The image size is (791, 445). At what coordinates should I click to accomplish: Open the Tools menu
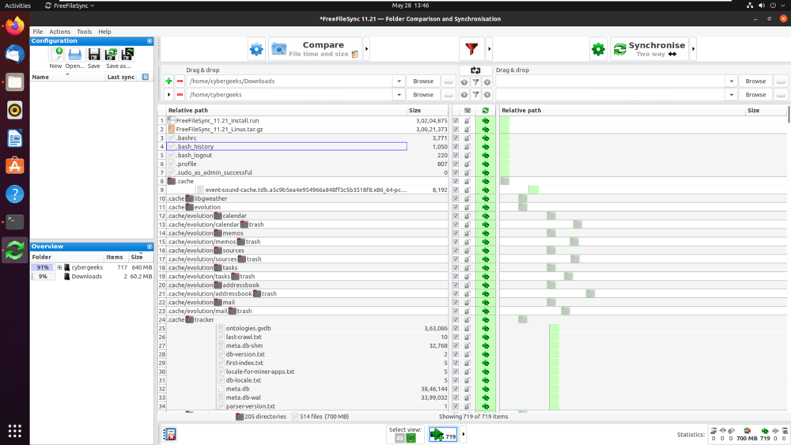click(85, 32)
